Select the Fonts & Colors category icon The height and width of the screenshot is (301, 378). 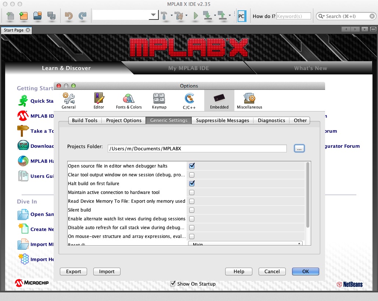point(129,100)
